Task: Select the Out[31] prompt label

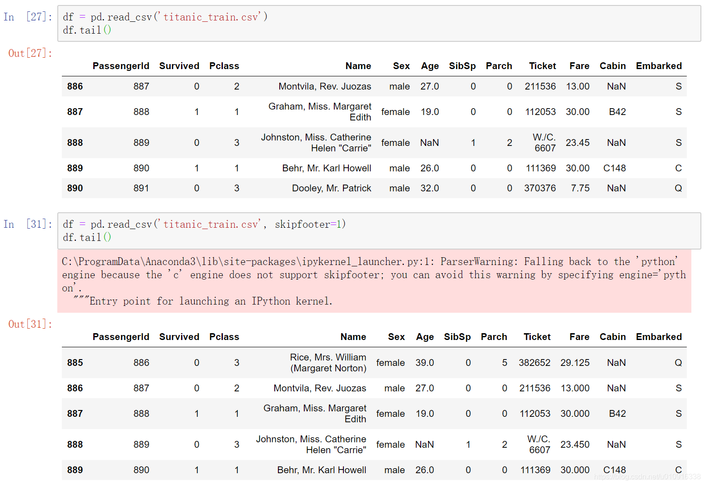Action: [29, 324]
